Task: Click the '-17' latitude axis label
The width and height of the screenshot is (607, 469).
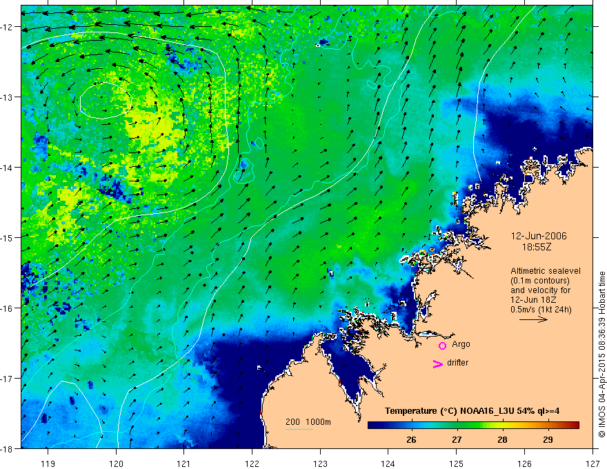Action: 7,378
